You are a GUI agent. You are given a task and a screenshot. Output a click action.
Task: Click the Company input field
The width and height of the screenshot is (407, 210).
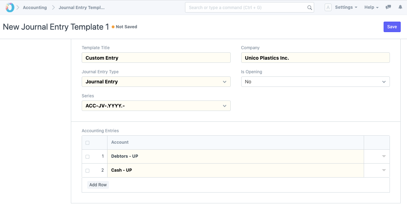point(315,58)
